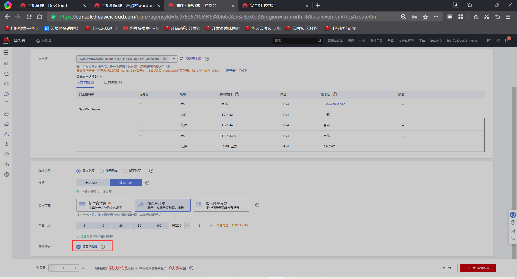Screen dimensions: 517x279
Task: Select the 现在购买 radio button
Action: tap(78, 171)
